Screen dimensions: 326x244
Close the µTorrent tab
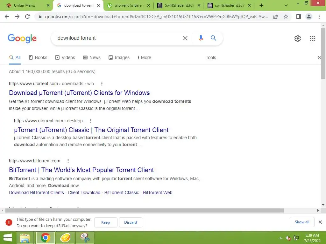(149, 5)
